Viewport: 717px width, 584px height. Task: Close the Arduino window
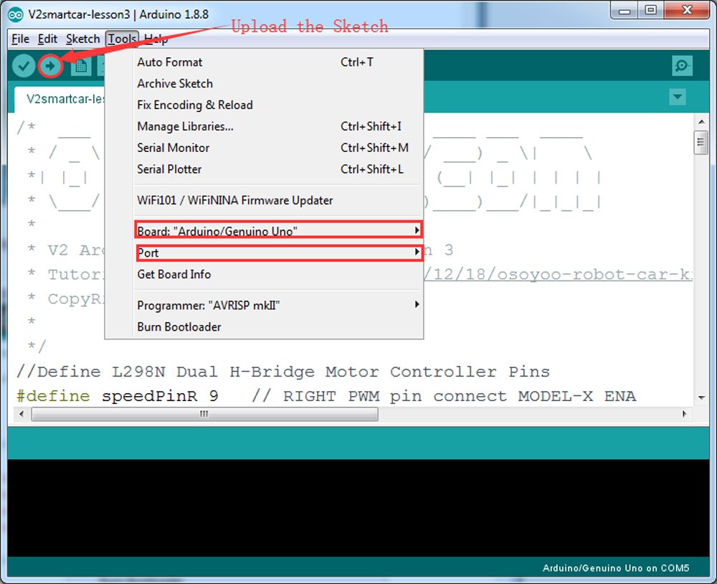(687, 11)
